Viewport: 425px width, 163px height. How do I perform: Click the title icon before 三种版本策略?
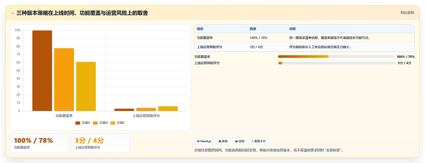(12, 13)
